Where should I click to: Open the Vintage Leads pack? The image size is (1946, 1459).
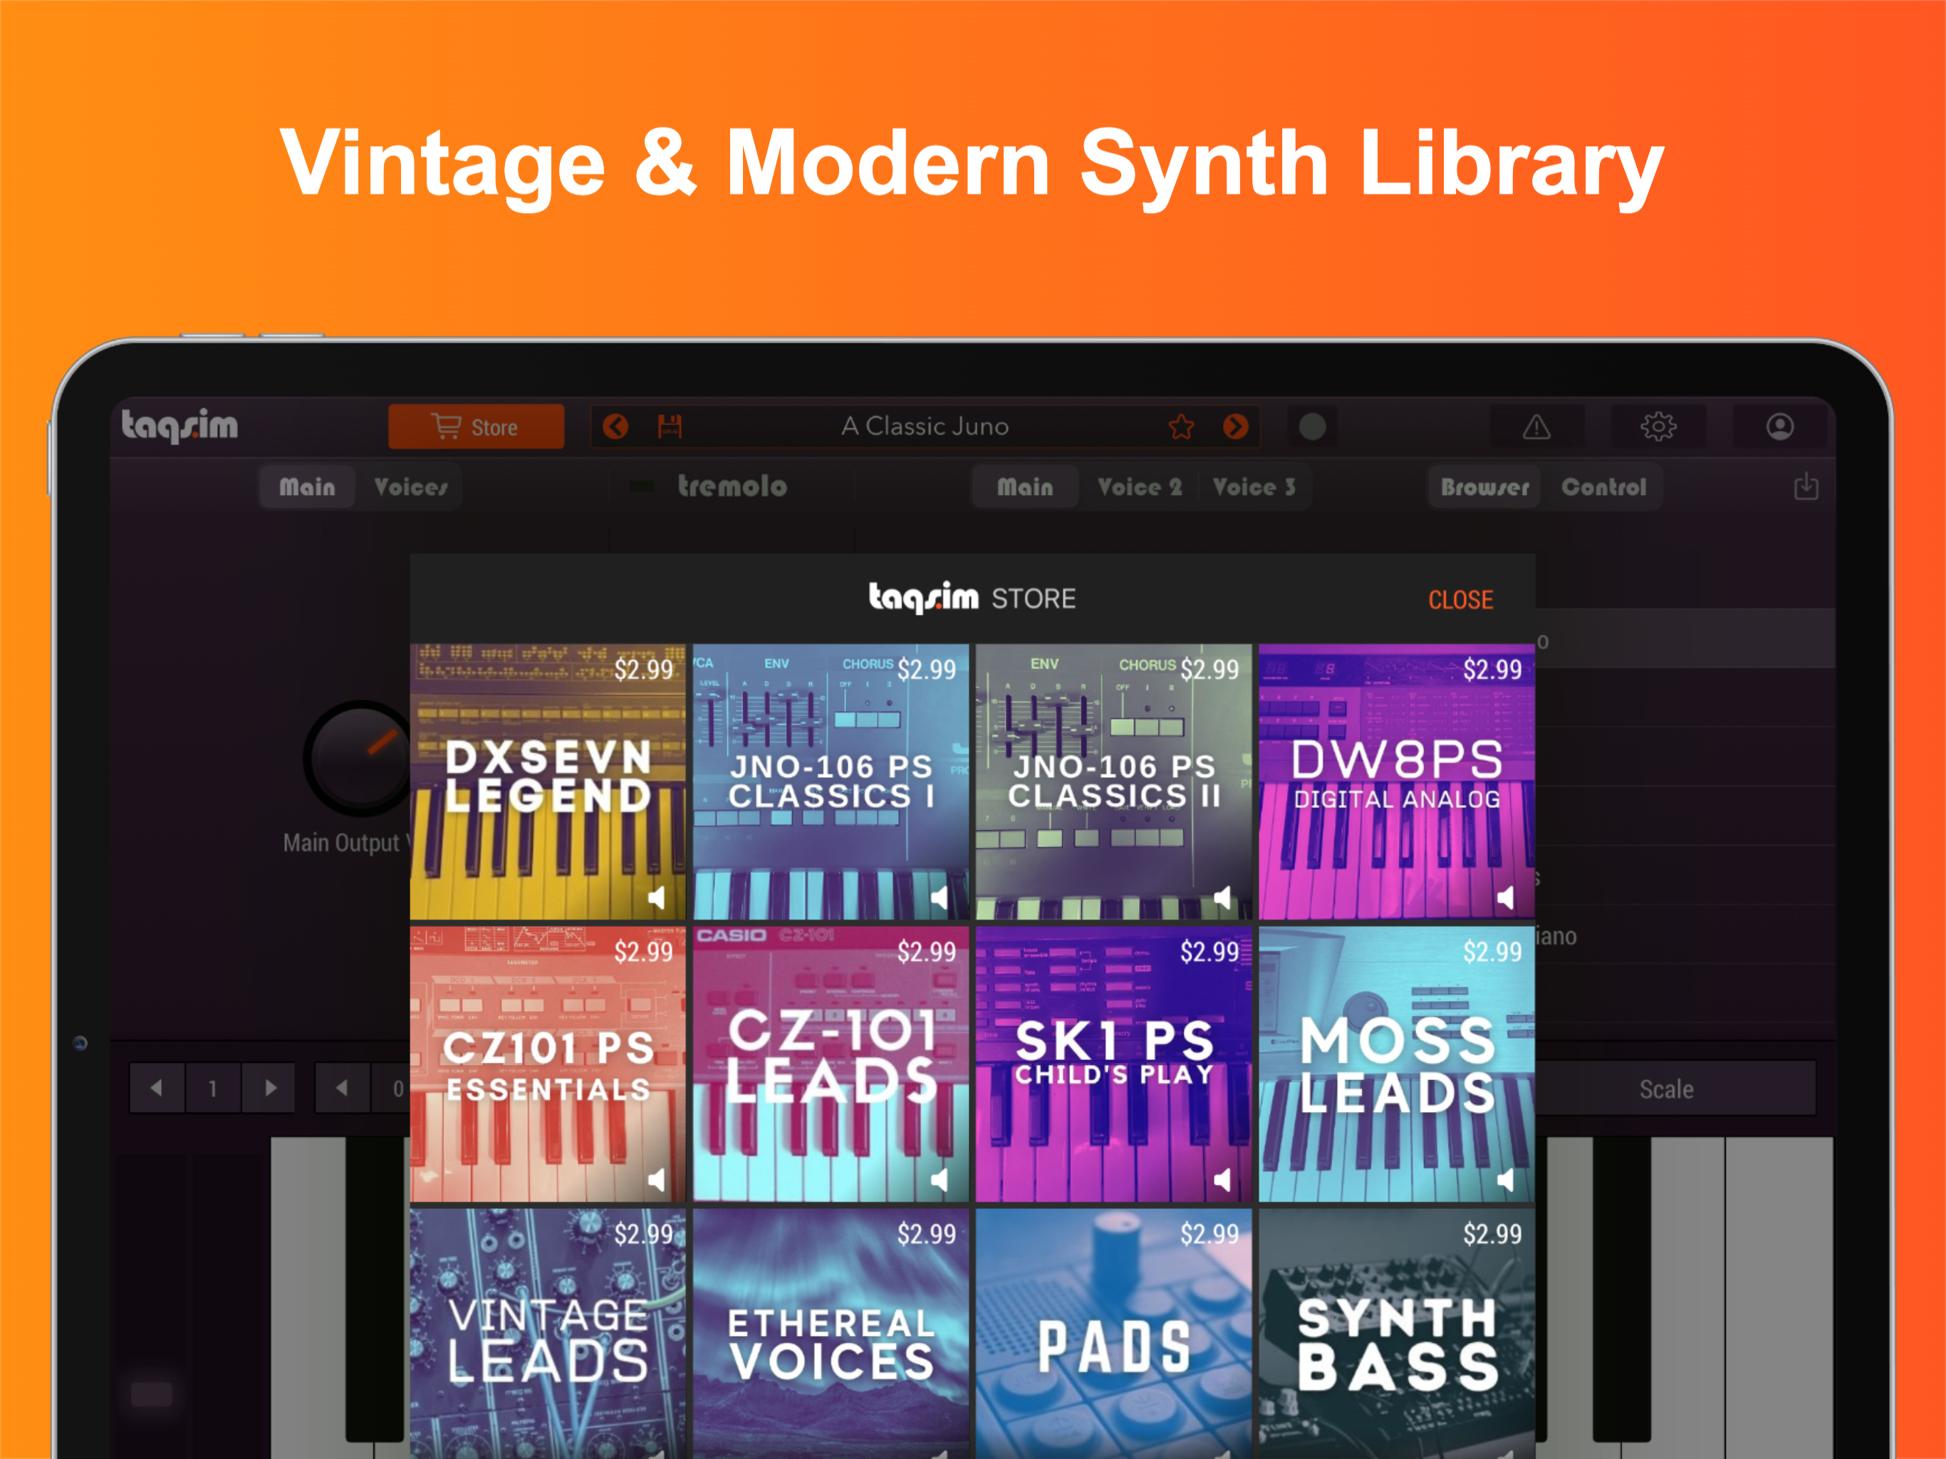tap(547, 1334)
